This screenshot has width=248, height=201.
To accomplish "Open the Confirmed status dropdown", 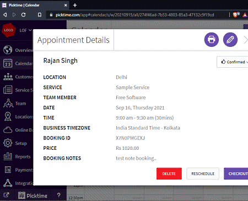I will pos(233,62).
